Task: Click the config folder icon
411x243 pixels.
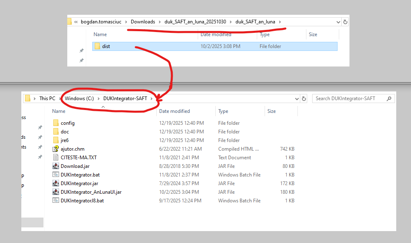Action: [56, 123]
